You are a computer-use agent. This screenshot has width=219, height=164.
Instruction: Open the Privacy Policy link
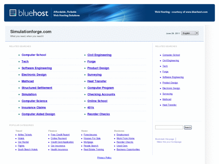(104, 158)
